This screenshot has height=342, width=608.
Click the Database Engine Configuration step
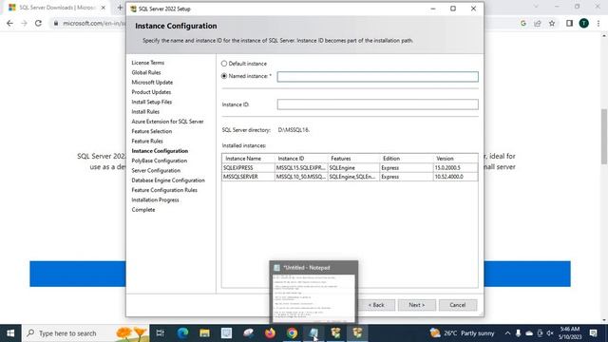[168, 180]
